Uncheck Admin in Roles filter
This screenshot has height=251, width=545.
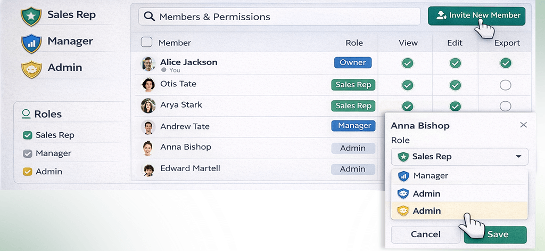pos(28,172)
